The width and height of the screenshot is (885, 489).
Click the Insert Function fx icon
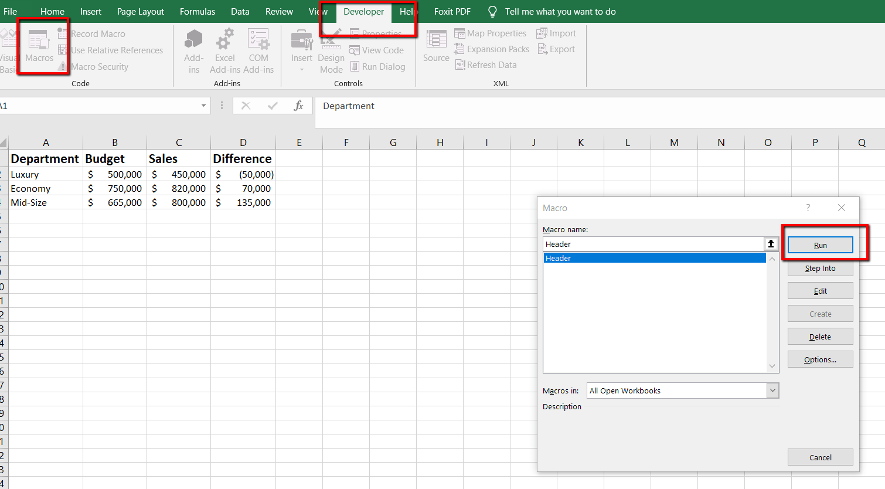[x=298, y=106]
